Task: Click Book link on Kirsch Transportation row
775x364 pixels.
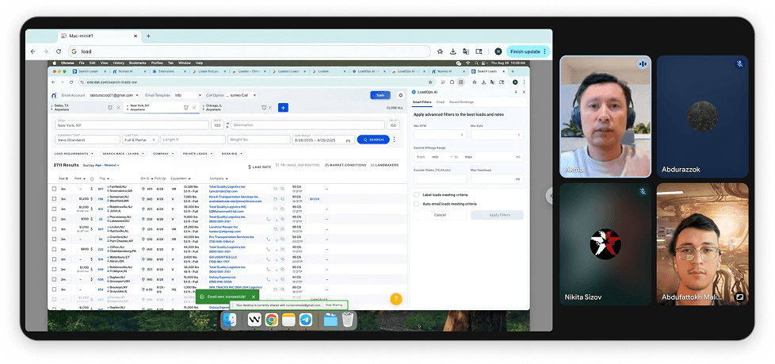Action: [x=315, y=199]
